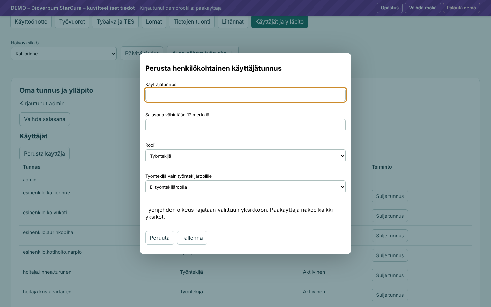The width and height of the screenshot is (491, 307).
Task: Click the username hoitaja.linnea.turunen
Action: pos(47,272)
